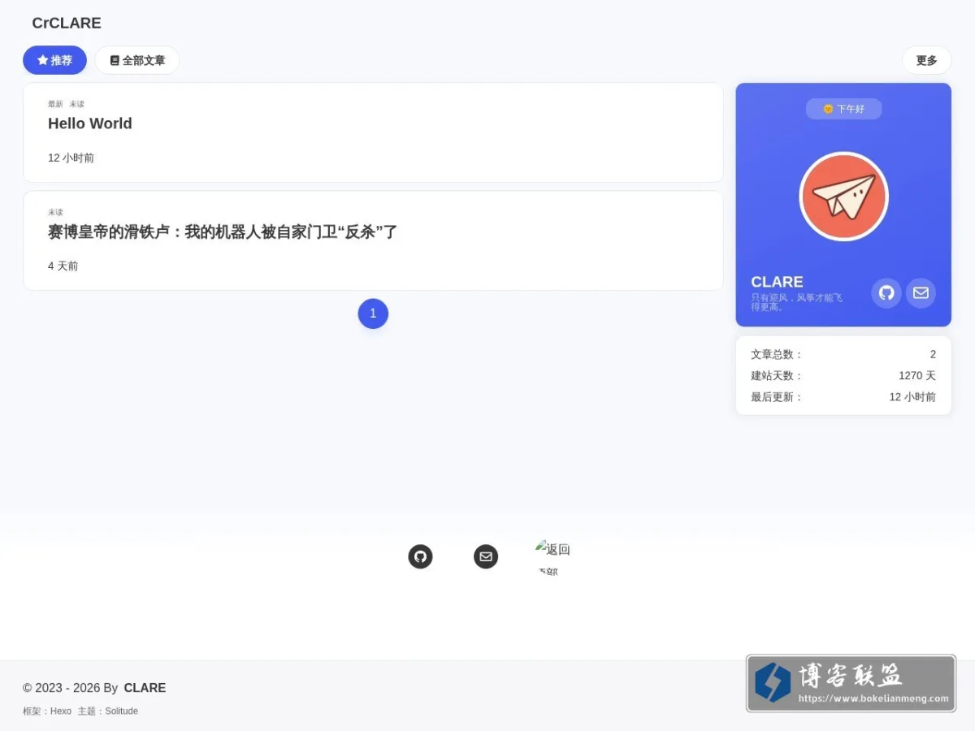The image size is (975, 731).
Task: Open the Hexo framework link
Action: pyautogui.click(x=61, y=711)
